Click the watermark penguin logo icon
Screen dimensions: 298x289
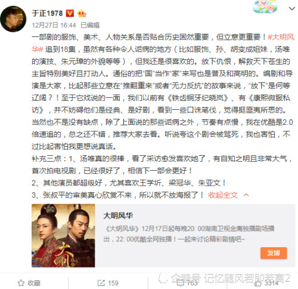click(x=163, y=278)
